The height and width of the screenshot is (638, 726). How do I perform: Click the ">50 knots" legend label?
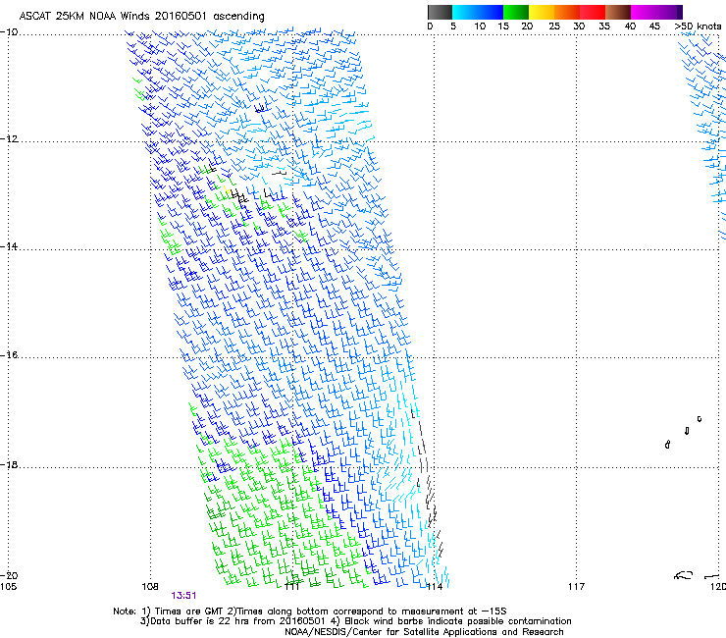[x=698, y=27]
